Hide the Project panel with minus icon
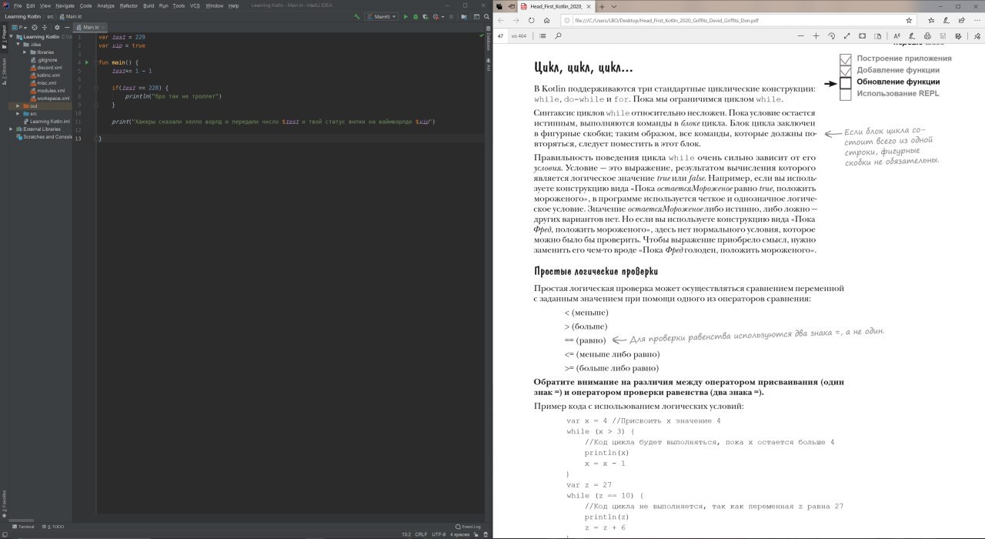This screenshot has width=985, height=539. coord(67,28)
